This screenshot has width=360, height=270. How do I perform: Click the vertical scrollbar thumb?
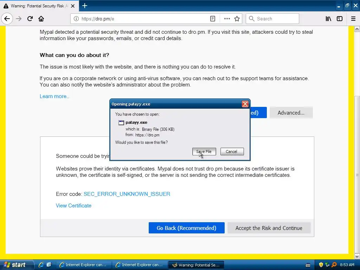tap(357, 174)
